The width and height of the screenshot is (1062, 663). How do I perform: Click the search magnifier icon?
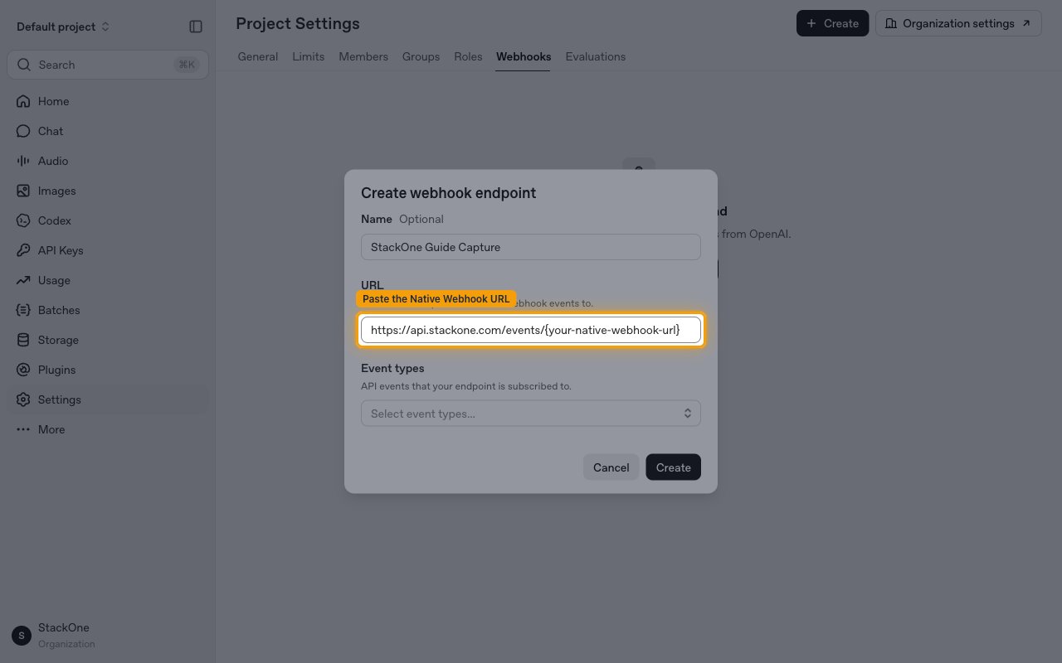[24, 65]
